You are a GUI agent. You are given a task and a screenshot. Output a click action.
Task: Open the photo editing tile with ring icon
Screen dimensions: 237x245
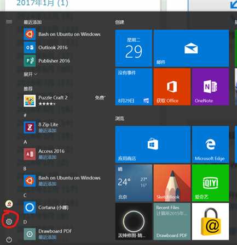134,221
